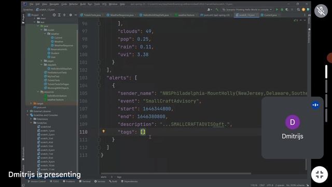Click Collapse All icon in Project panel
Viewport: 332px width, 187px height.
click(x=64, y=15)
